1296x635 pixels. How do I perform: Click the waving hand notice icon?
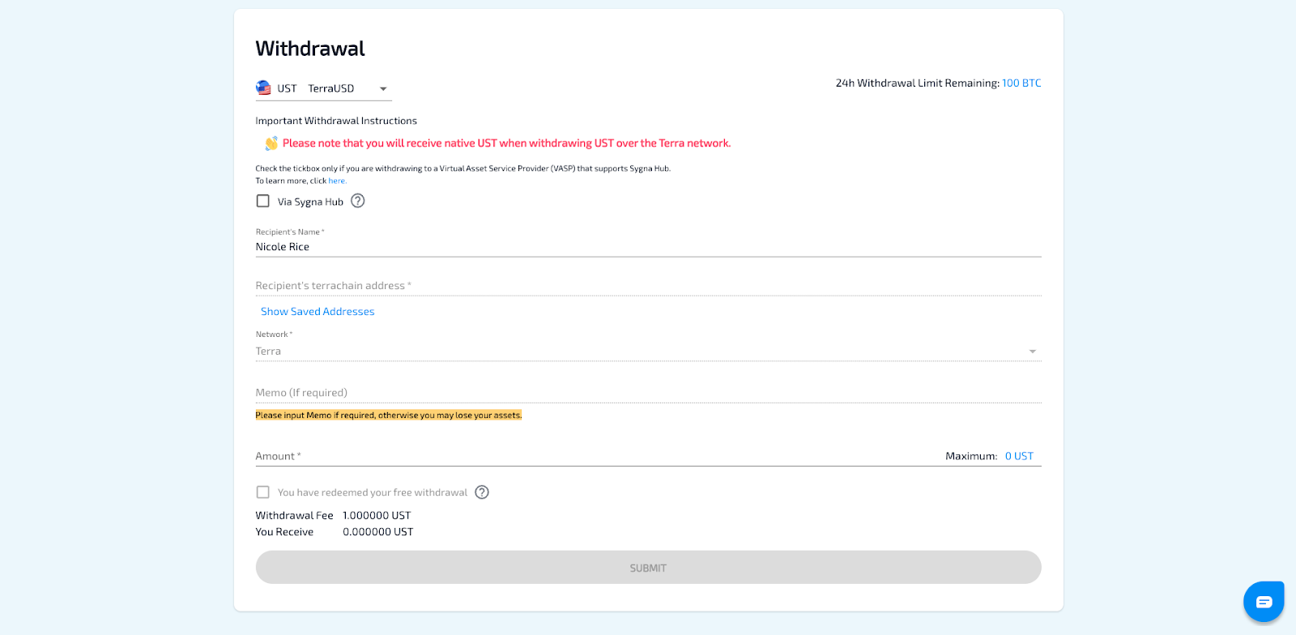271,143
